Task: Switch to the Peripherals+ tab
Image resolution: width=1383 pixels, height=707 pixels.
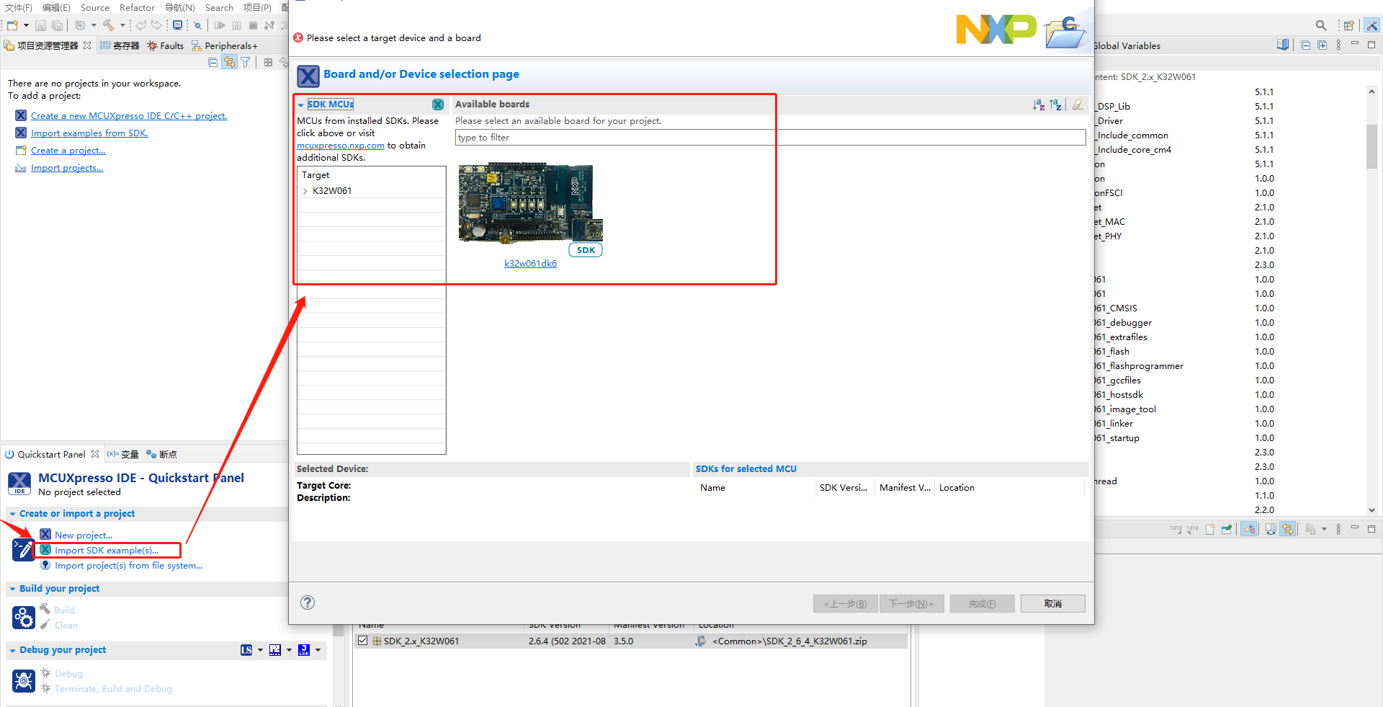Action: click(x=224, y=45)
